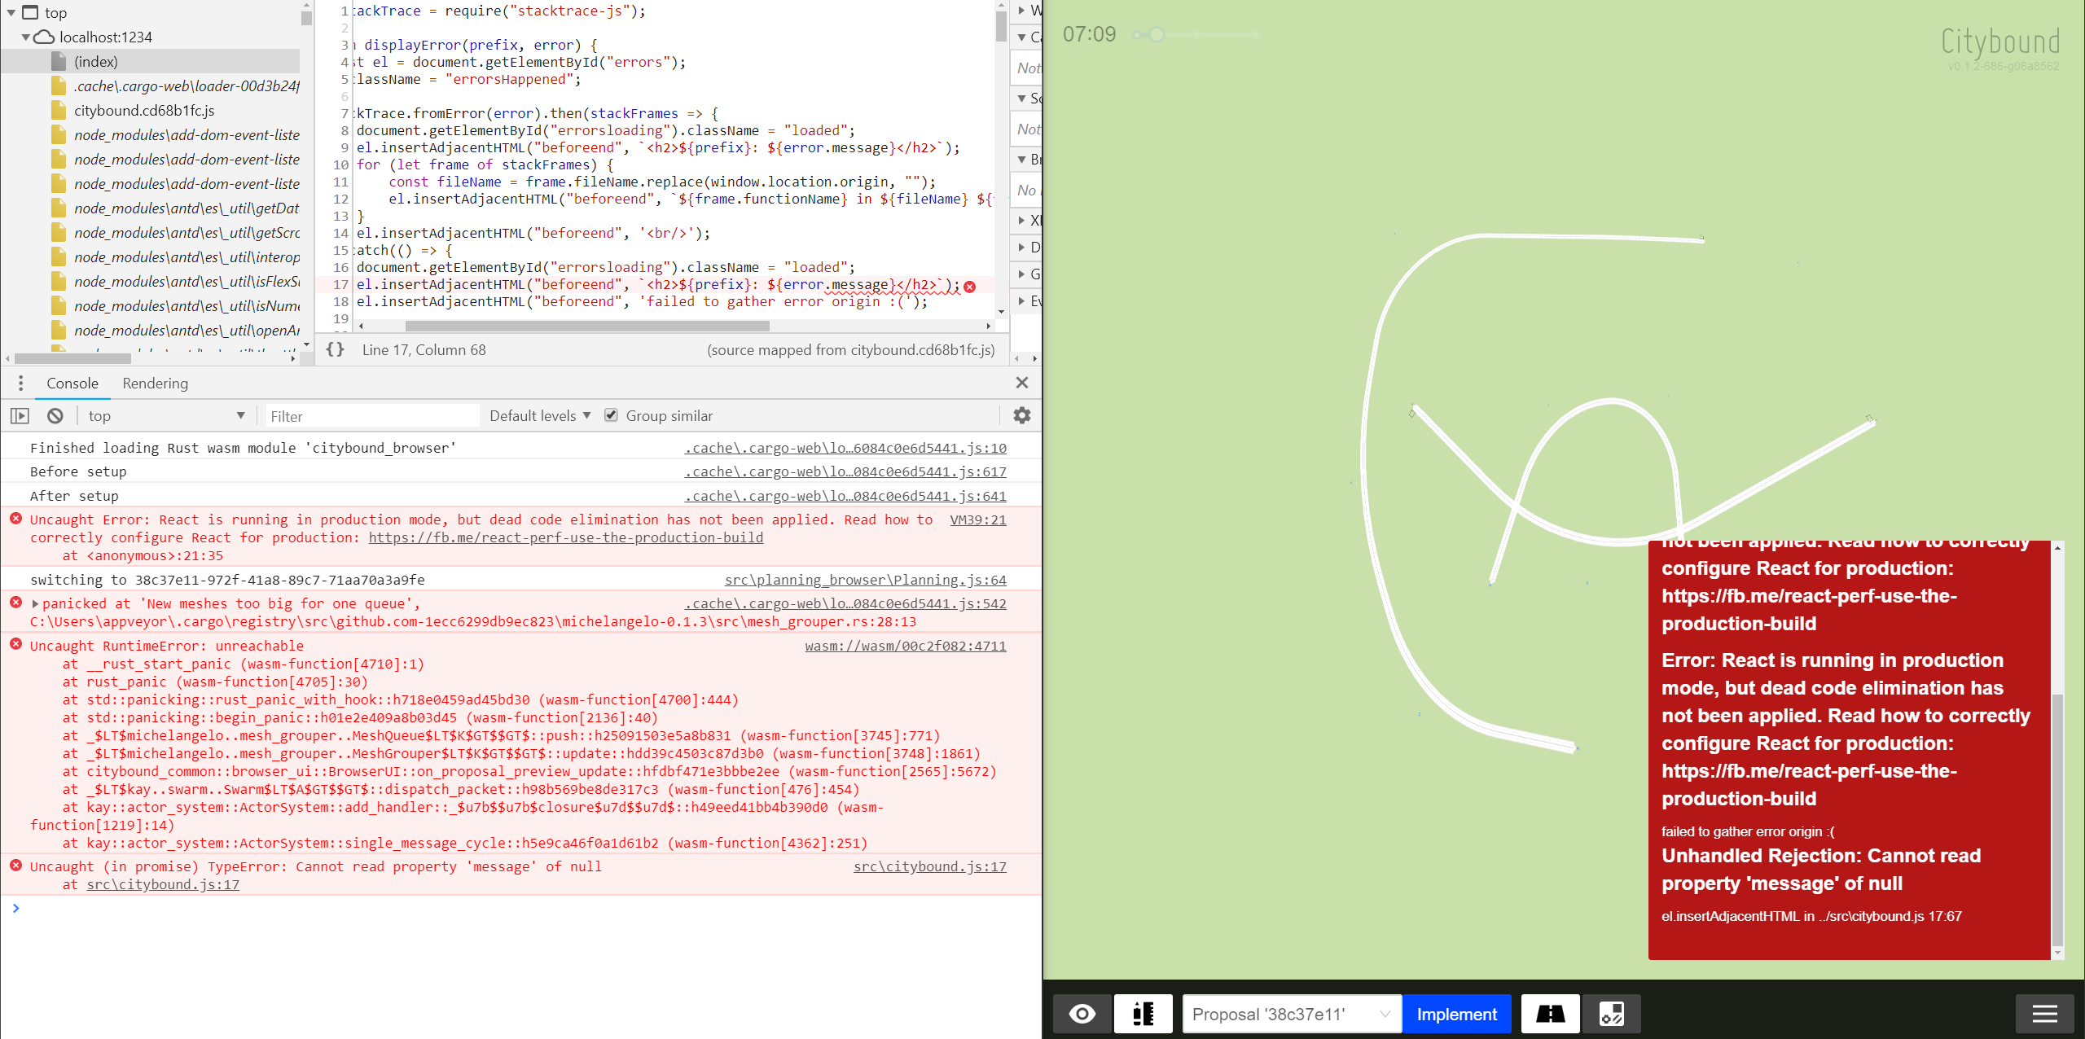The height and width of the screenshot is (1039, 2085).
Task: Open the console drawer three-dot menu
Action: coord(20,384)
